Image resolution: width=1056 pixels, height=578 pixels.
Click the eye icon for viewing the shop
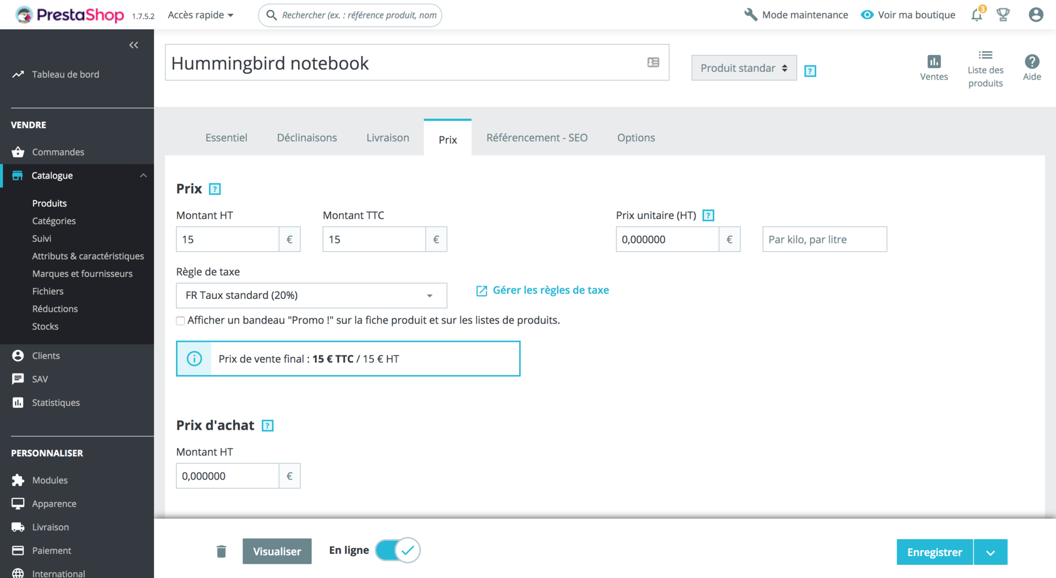pyautogui.click(x=867, y=15)
